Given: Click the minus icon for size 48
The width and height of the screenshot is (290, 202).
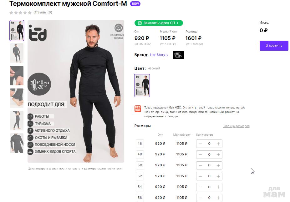Looking at the screenshot, I should point(201,154).
